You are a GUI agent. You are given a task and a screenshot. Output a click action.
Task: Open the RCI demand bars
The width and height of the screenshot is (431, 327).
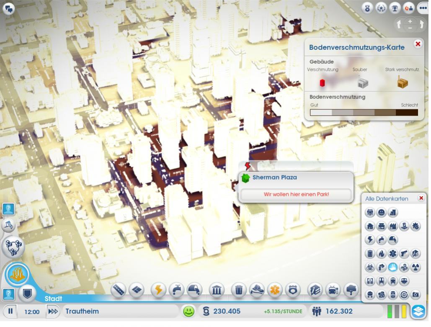[x=397, y=312]
